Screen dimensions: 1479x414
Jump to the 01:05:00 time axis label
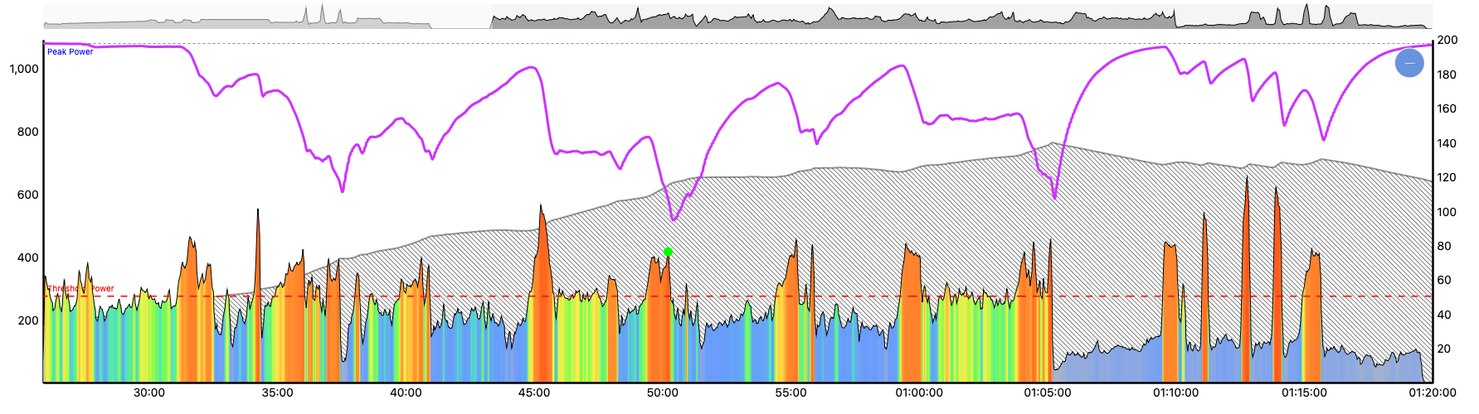pos(1047,393)
